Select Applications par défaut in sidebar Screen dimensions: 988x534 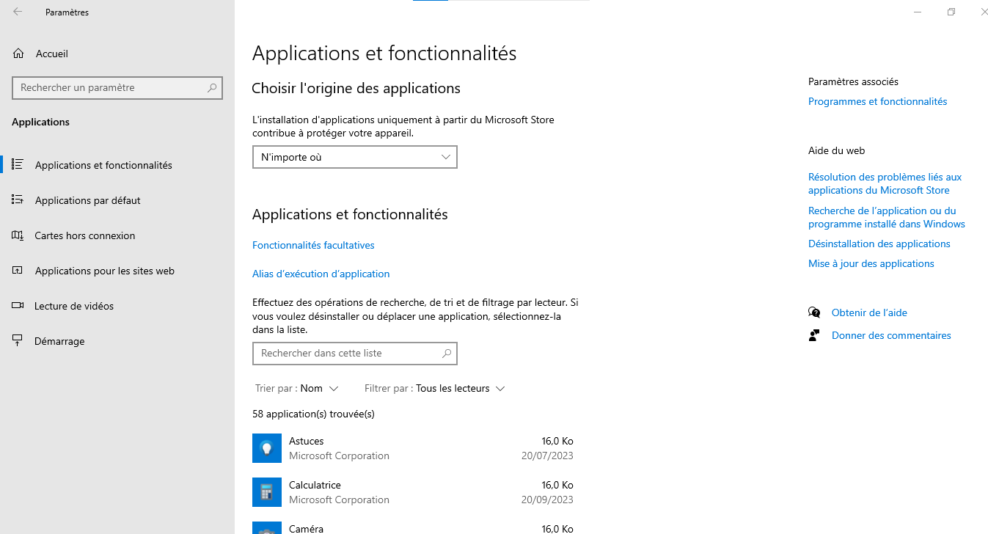pos(88,200)
